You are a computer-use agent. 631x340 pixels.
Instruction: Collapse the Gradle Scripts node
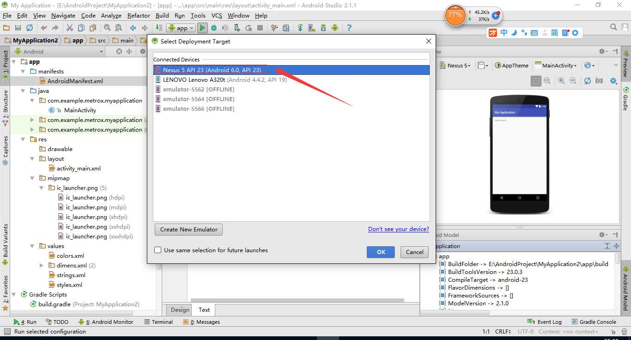pyautogui.click(x=14, y=294)
